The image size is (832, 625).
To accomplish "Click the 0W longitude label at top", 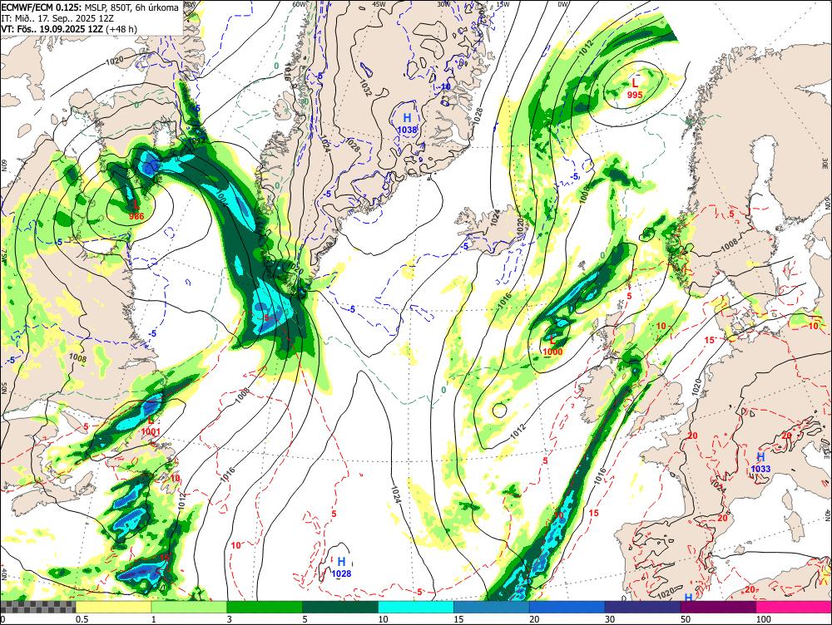I will tap(563, 3).
